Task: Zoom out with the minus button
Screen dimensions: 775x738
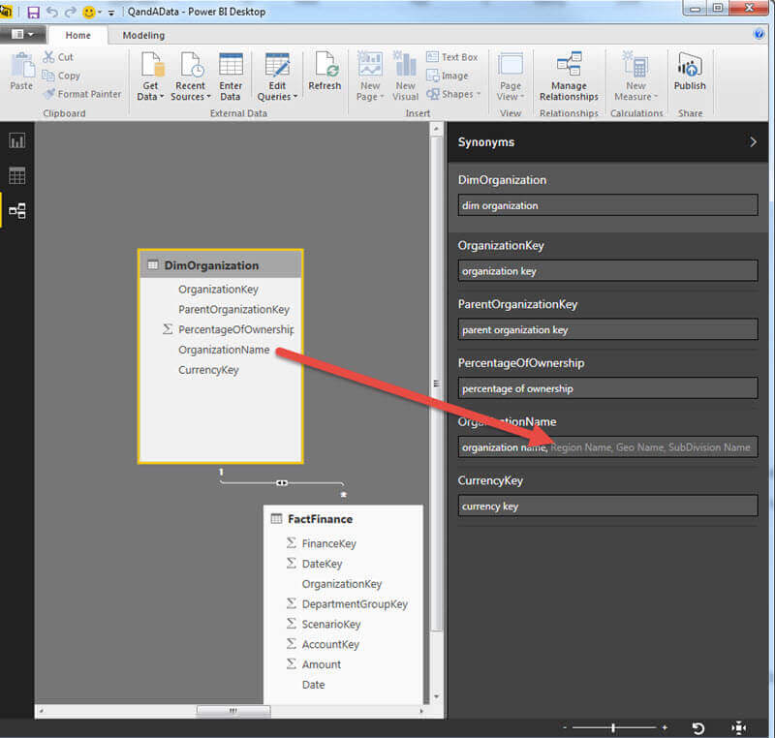Action: (565, 727)
